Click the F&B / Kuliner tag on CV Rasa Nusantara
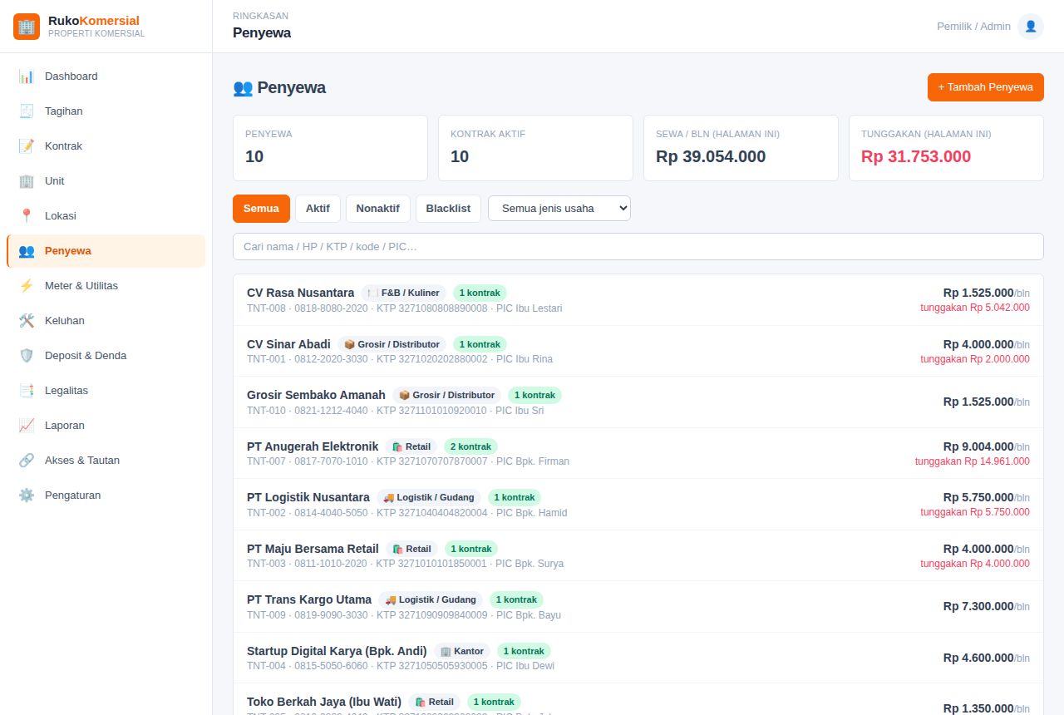This screenshot has width=1064, height=715. [x=404, y=293]
